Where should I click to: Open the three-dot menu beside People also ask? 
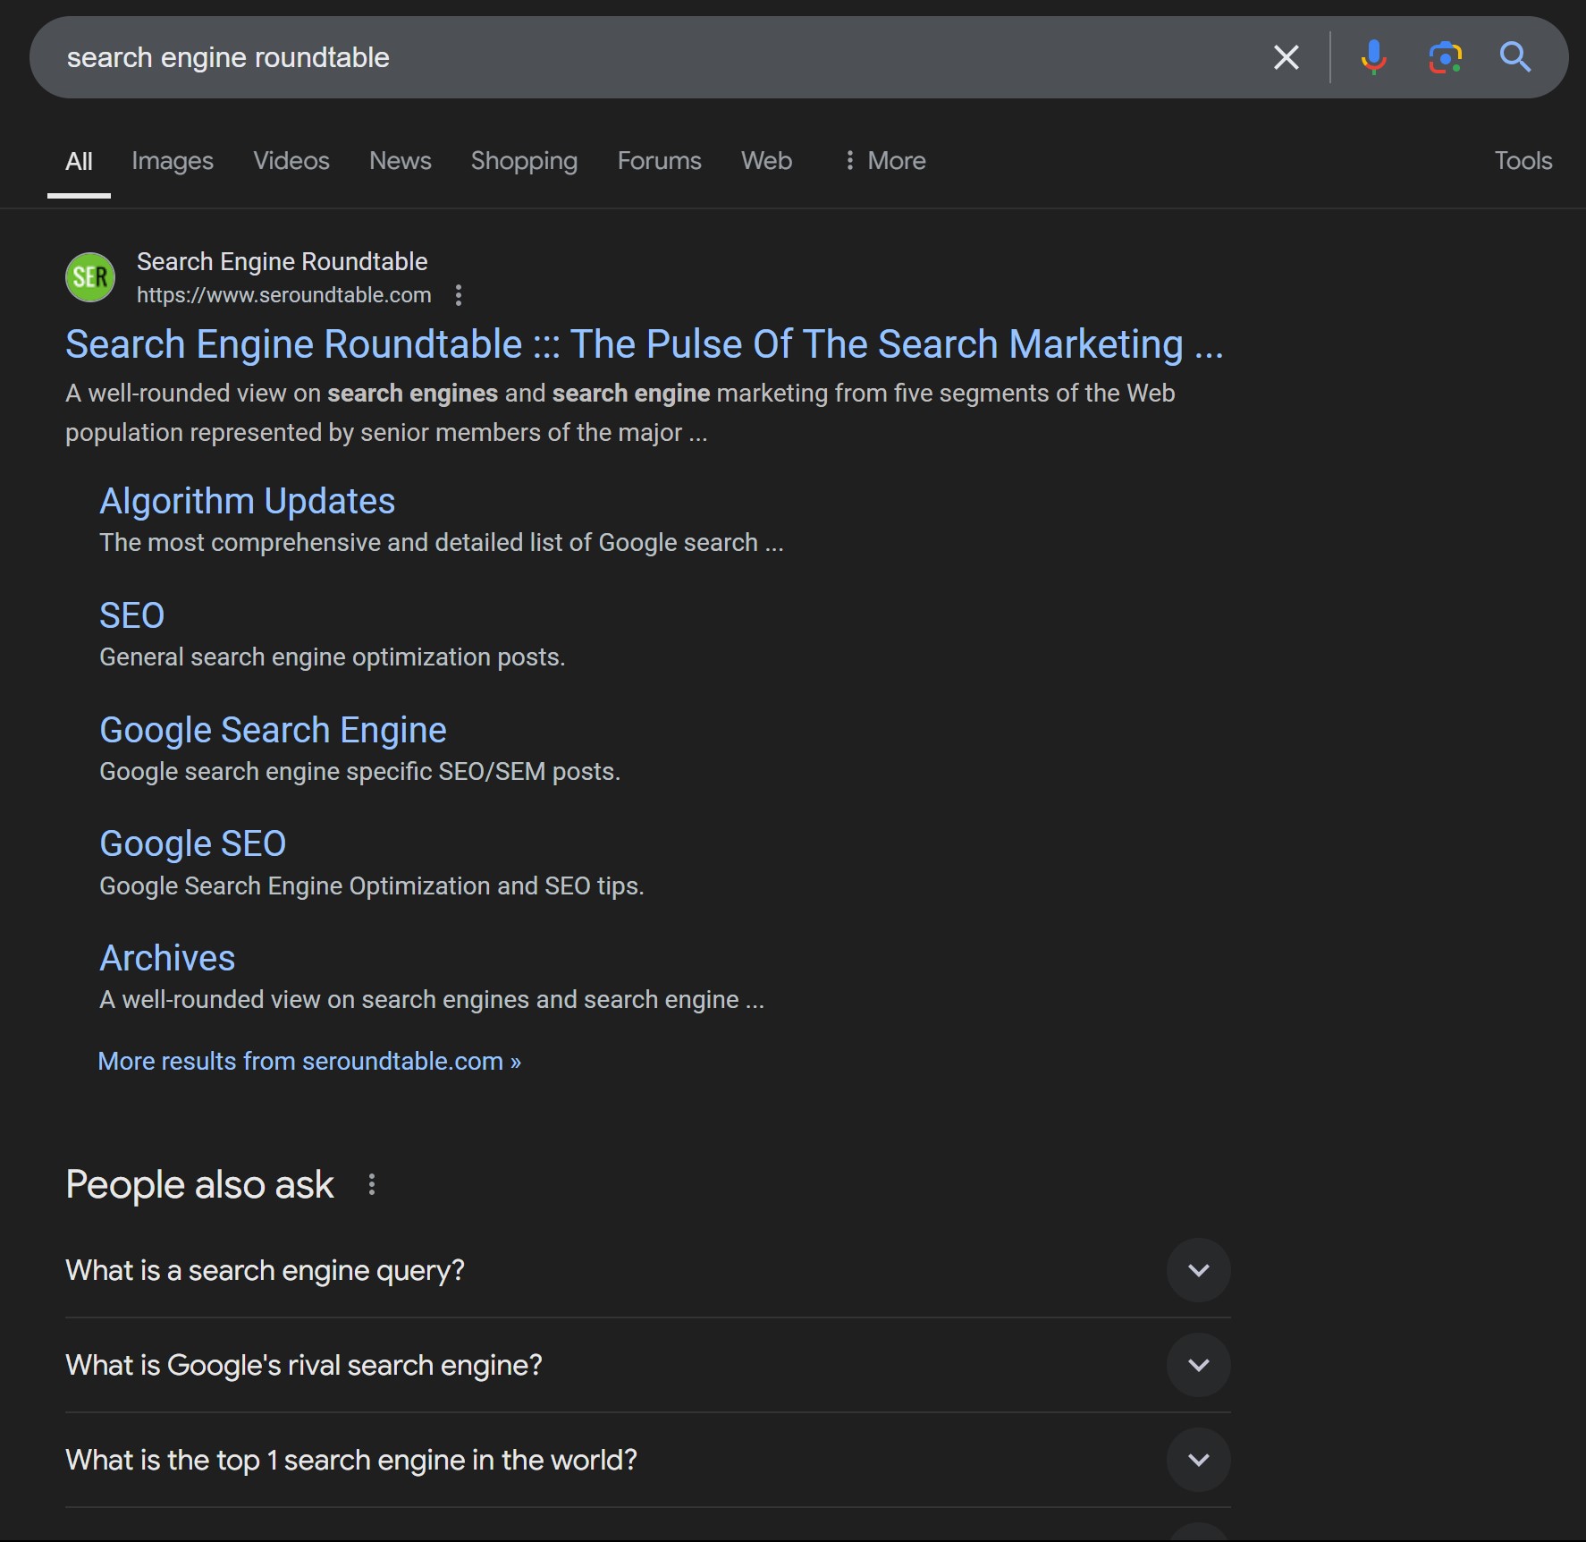click(372, 1185)
